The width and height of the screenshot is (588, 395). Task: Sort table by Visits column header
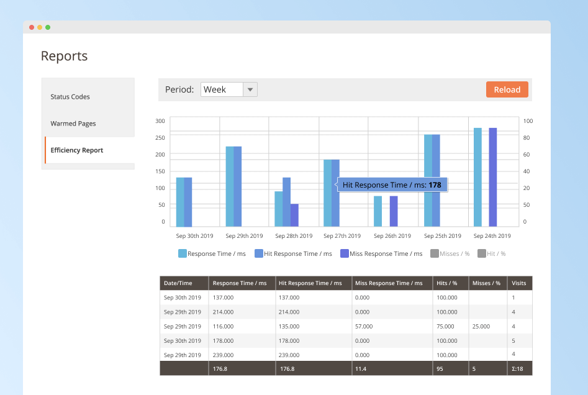point(518,283)
